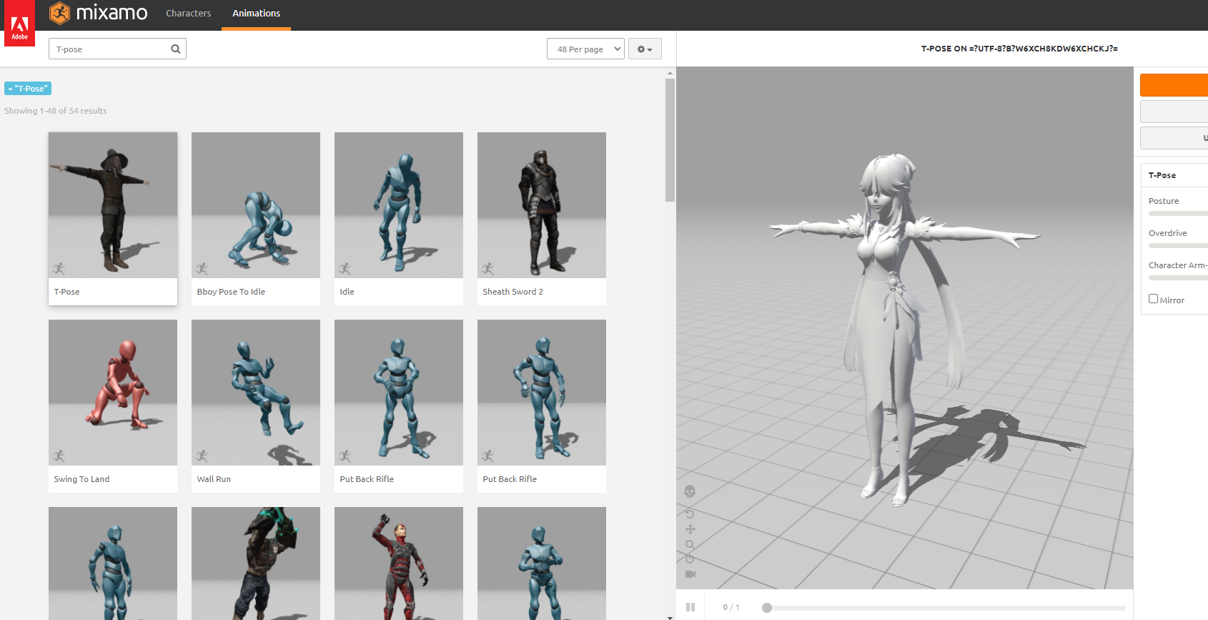Click running-man icon on Swing To Land card

coord(59,456)
